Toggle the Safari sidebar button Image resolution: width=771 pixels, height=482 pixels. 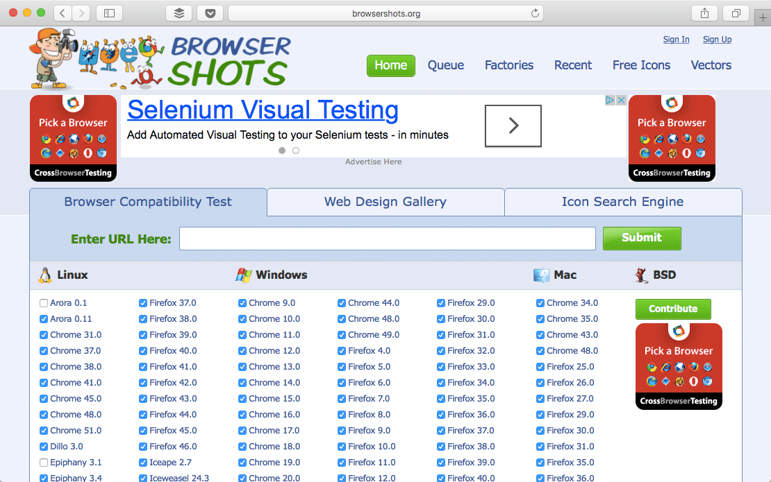coord(109,13)
